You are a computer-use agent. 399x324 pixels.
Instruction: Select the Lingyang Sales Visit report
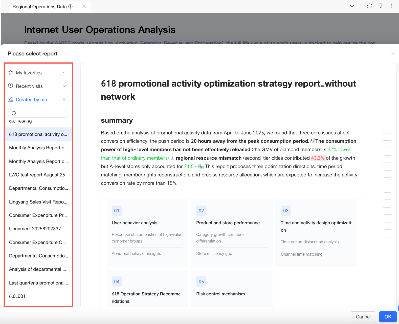point(38,202)
